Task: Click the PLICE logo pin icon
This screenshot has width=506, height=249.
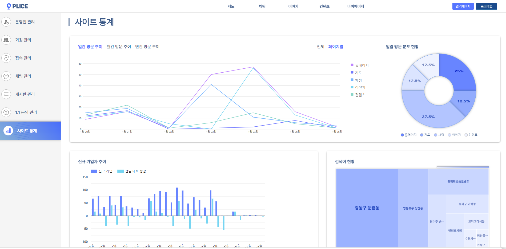Action: click(9, 6)
